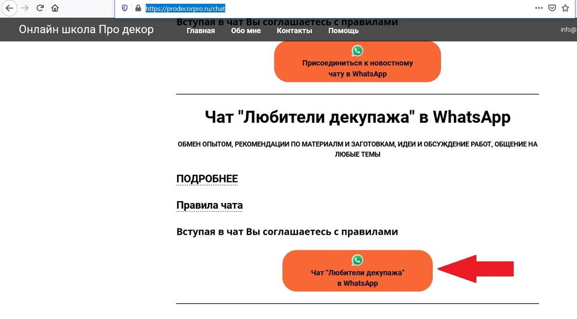577x319 pixels.
Task: Go back to the previous page
Action: (x=9, y=8)
